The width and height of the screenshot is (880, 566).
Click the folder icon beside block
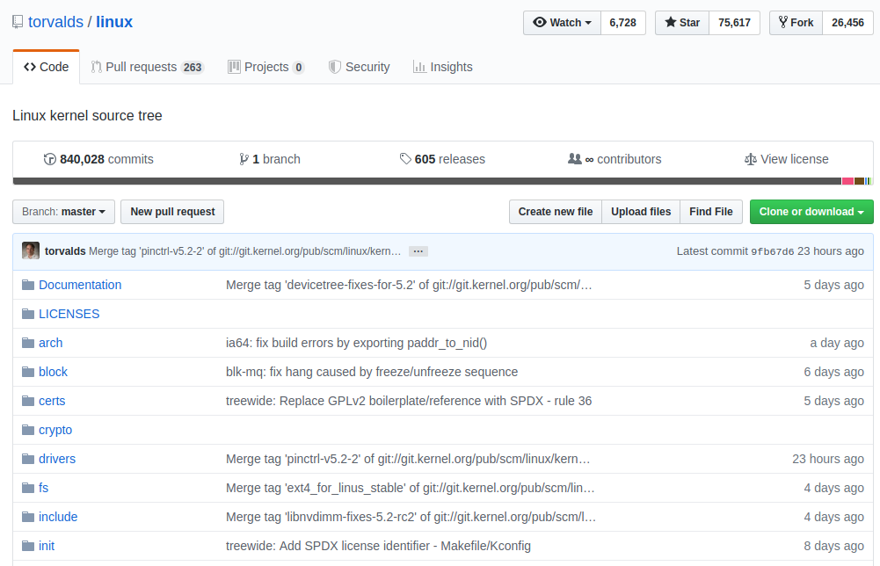coord(28,372)
